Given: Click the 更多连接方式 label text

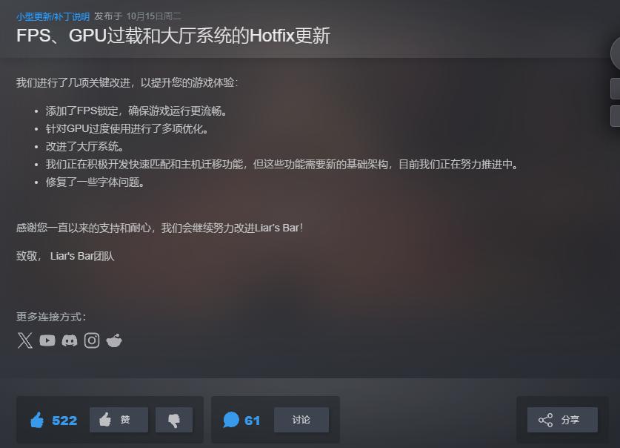Looking at the screenshot, I should (x=51, y=317).
